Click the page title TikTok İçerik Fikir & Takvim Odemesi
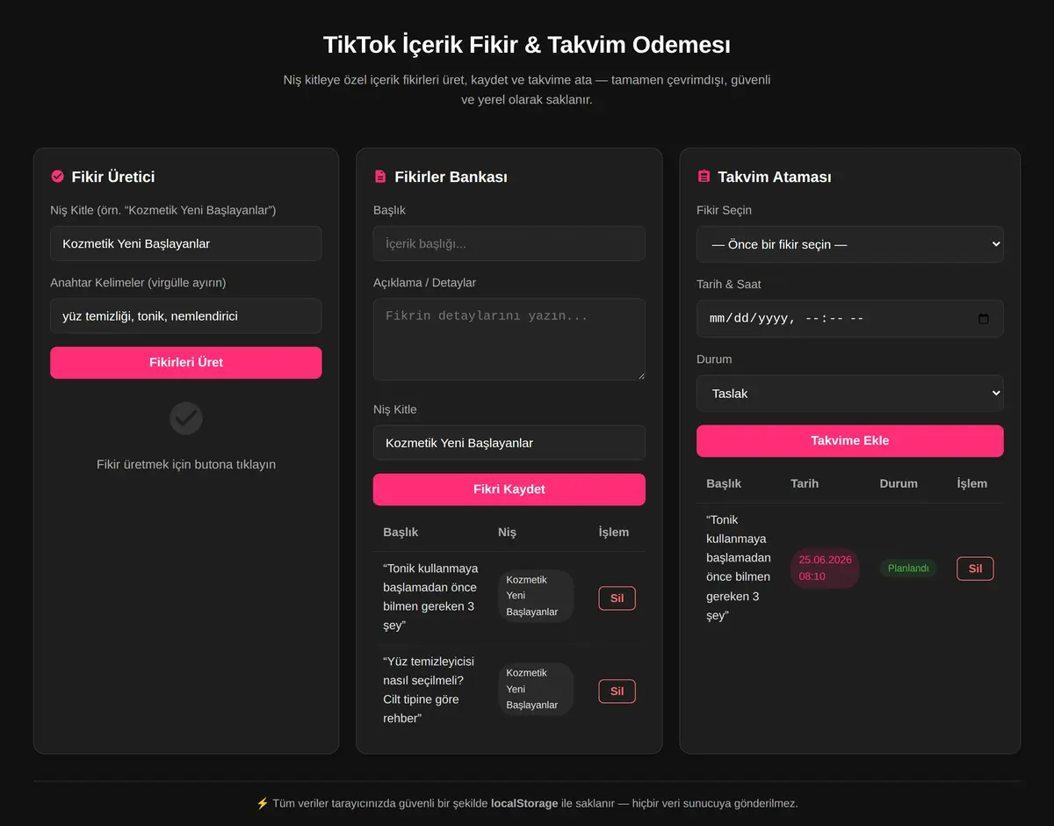Screen dimensions: 1054x826 point(527,45)
